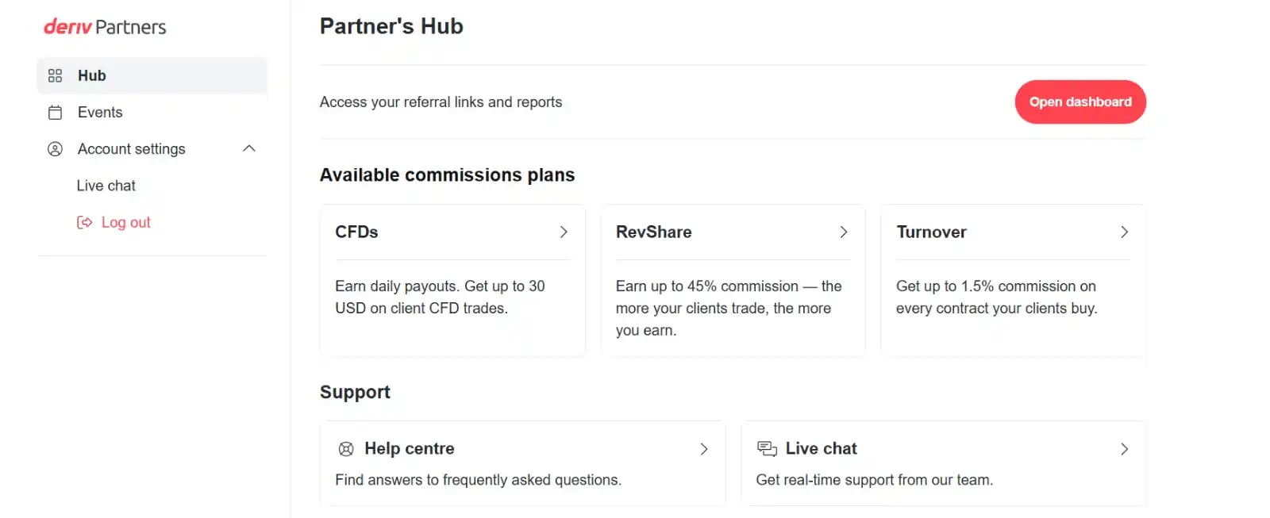Click the Live chat bubble icon in Support

pos(767,449)
